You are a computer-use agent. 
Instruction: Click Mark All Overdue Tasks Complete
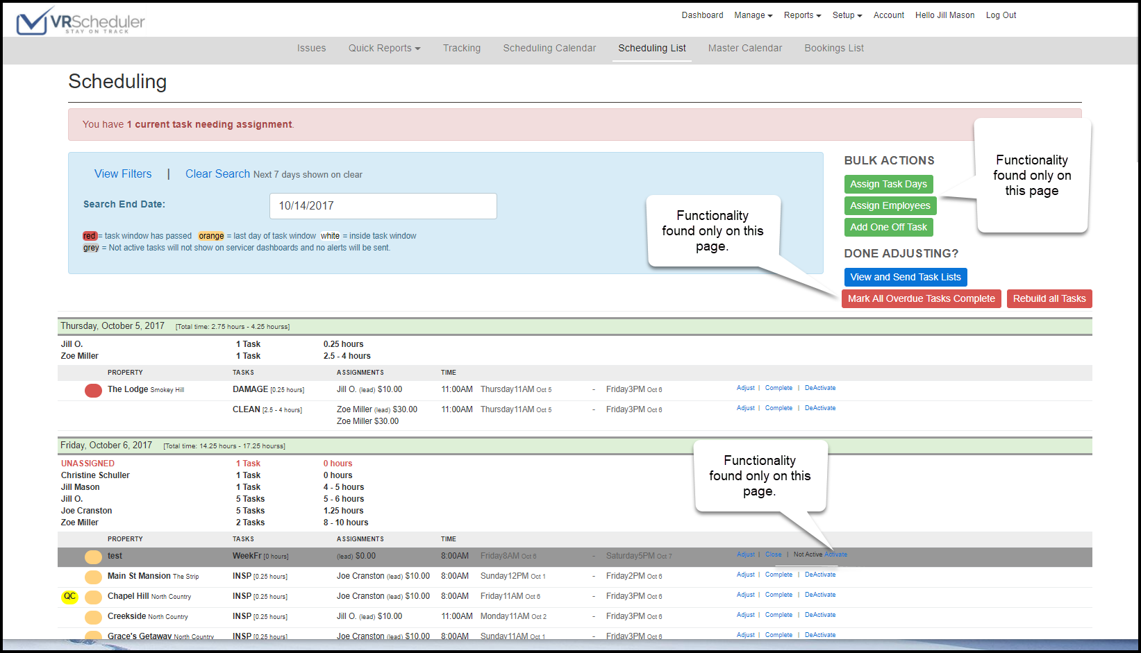pyautogui.click(x=921, y=299)
